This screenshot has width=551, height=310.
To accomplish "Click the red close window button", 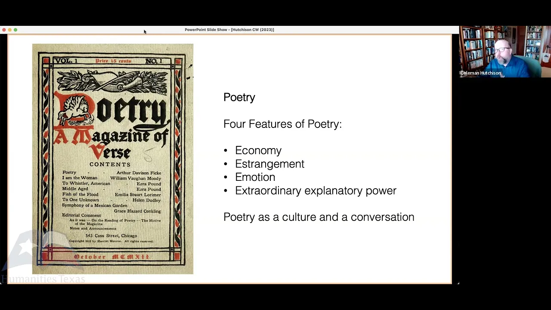I will tap(4, 30).
